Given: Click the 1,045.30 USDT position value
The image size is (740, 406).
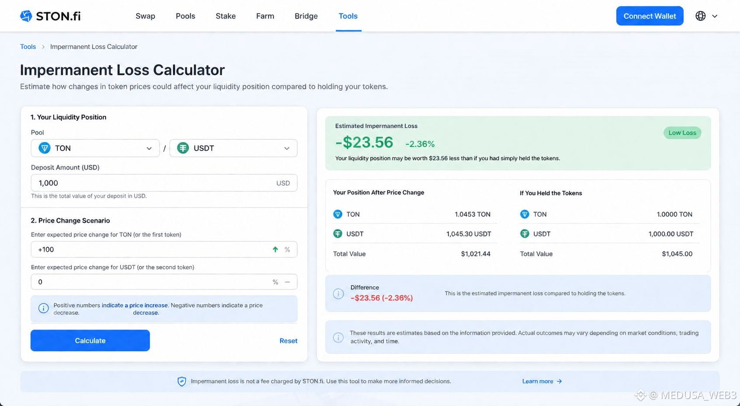Looking at the screenshot, I should (469, 234).
